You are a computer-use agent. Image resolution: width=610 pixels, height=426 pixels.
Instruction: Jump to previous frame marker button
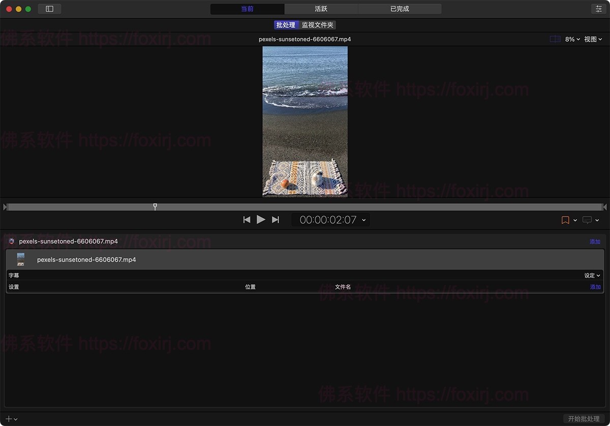(x=247, y=220)
